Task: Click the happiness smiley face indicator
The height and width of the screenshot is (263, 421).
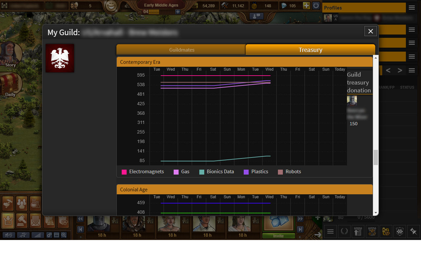Action: click(111, 6)
